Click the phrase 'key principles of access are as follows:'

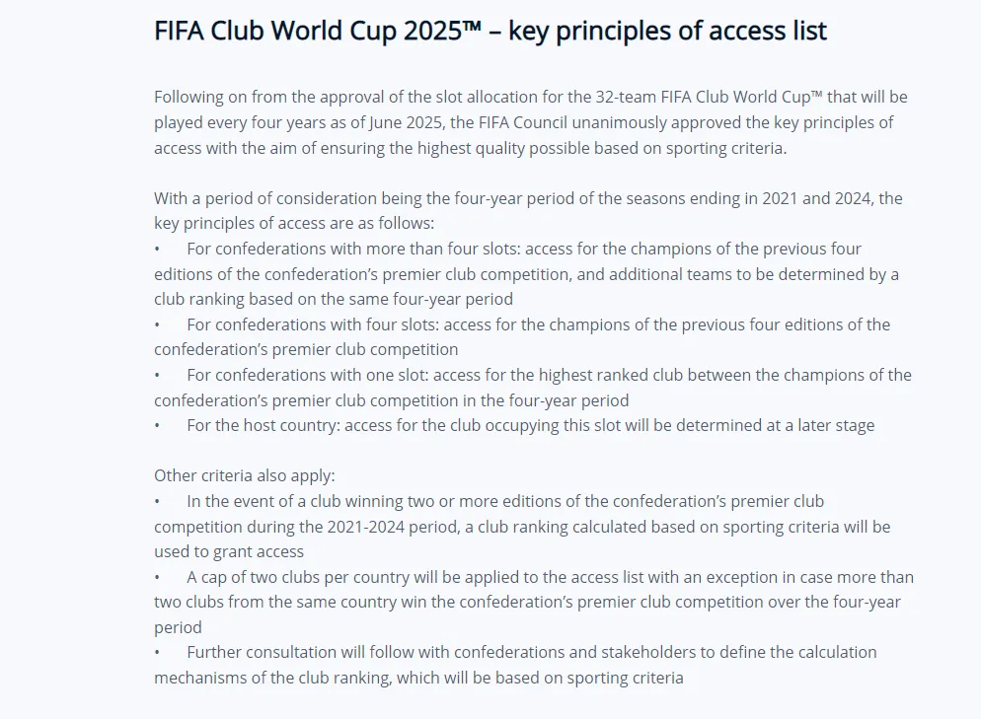pyautogui.click(x=294, y=224)
